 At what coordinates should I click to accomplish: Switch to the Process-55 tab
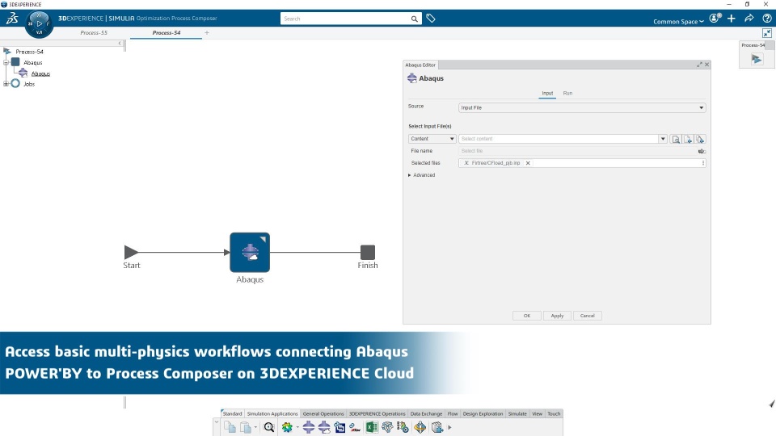[x=94, y=32]
